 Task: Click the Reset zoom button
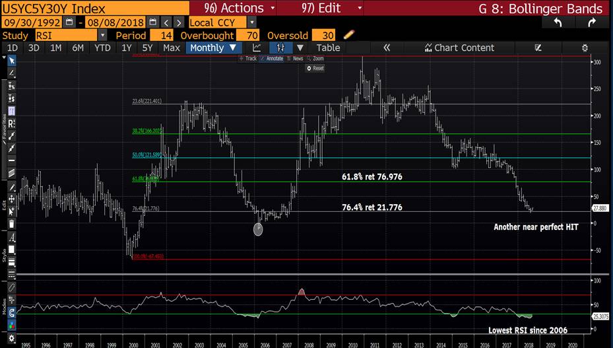[315, 68]
